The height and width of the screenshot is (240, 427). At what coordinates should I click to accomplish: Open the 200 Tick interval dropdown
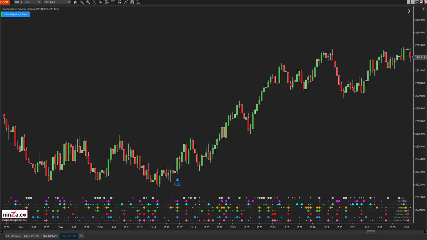click(57, 2)
